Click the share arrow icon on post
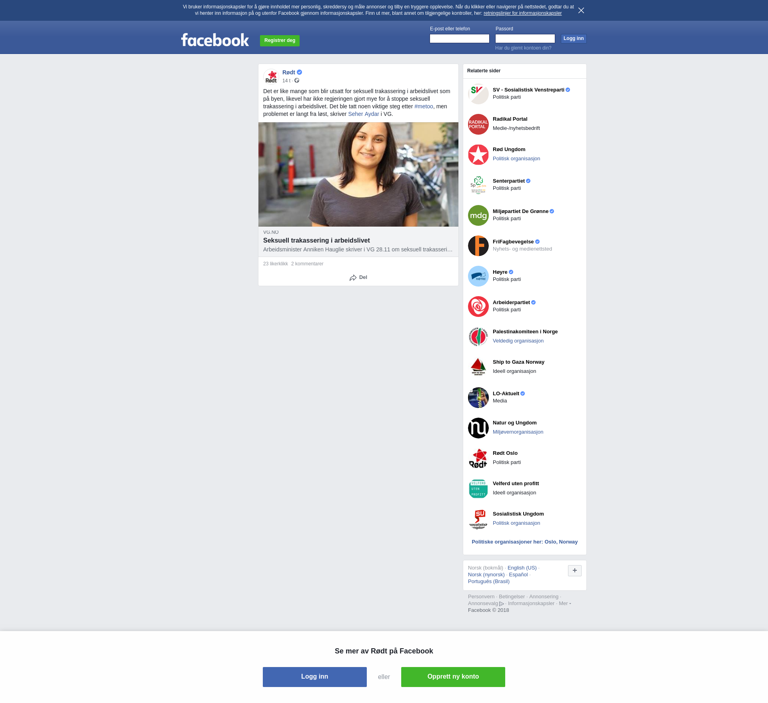The width and height of the screenshot is (768, 703). pyautogui.click(x=353, y=278)
